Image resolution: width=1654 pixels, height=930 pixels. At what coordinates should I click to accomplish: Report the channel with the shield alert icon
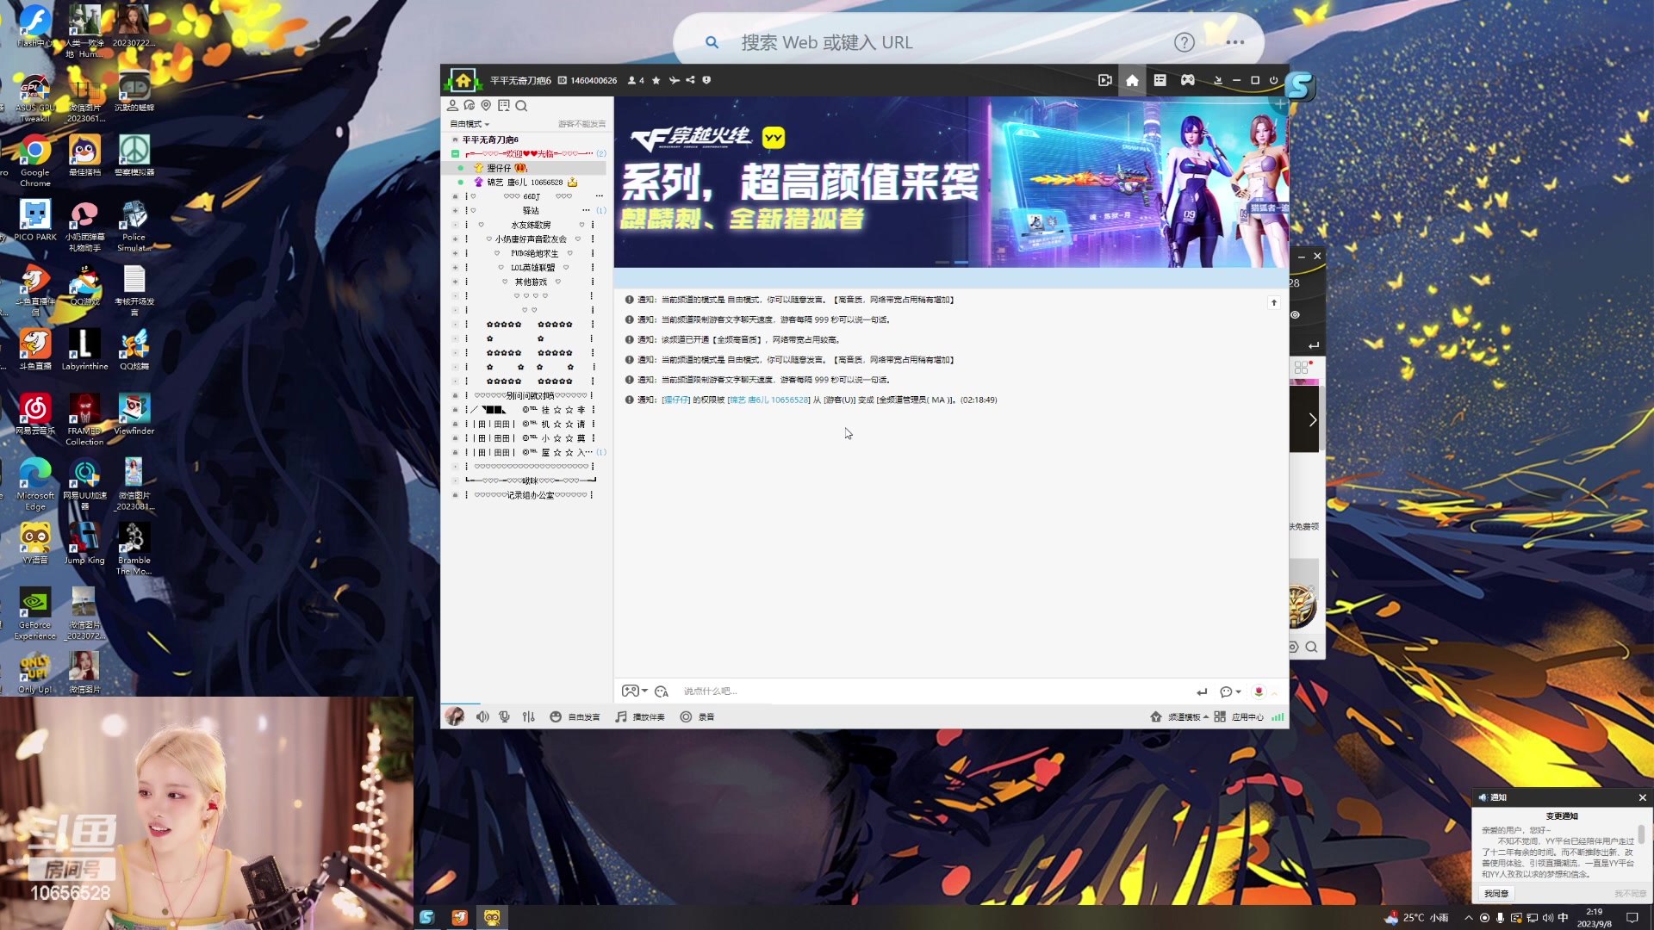[706, 81]
